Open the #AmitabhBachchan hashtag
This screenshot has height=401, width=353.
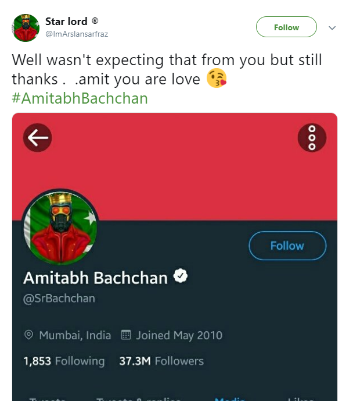click(x=80, y=97)
